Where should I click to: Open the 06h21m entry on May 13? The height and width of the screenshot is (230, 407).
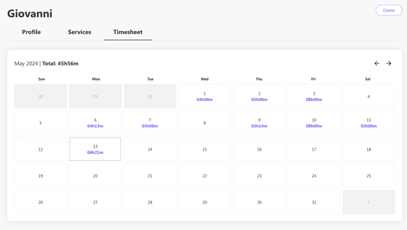(95, 153)
